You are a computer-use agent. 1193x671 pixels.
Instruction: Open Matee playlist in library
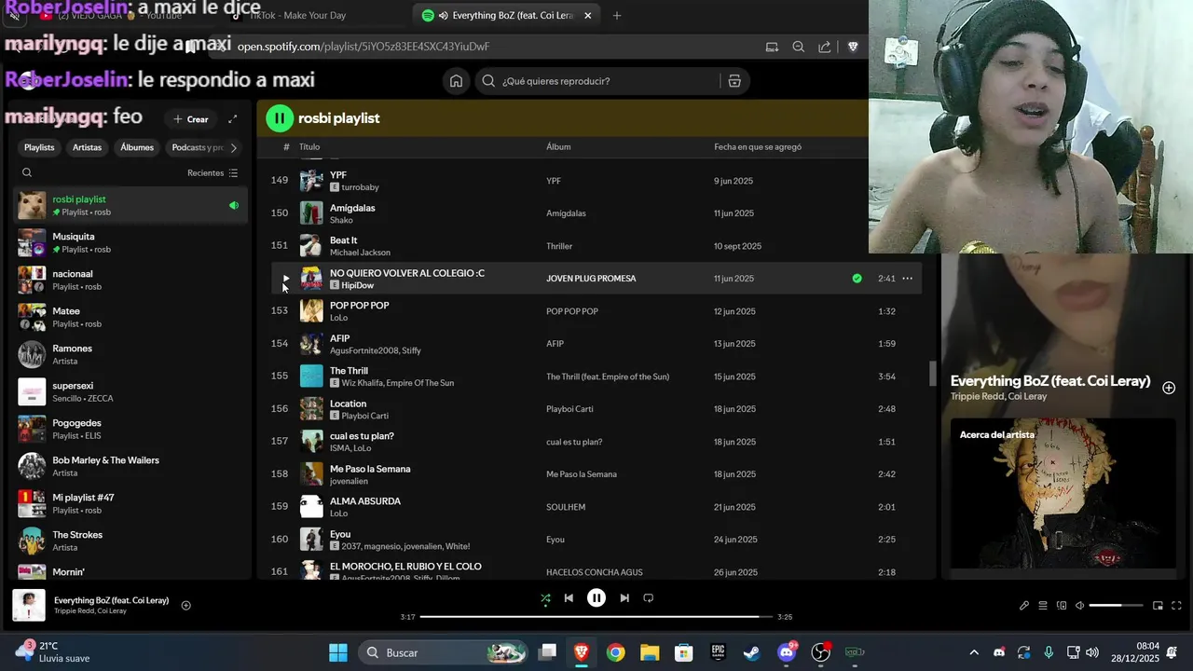130,317
